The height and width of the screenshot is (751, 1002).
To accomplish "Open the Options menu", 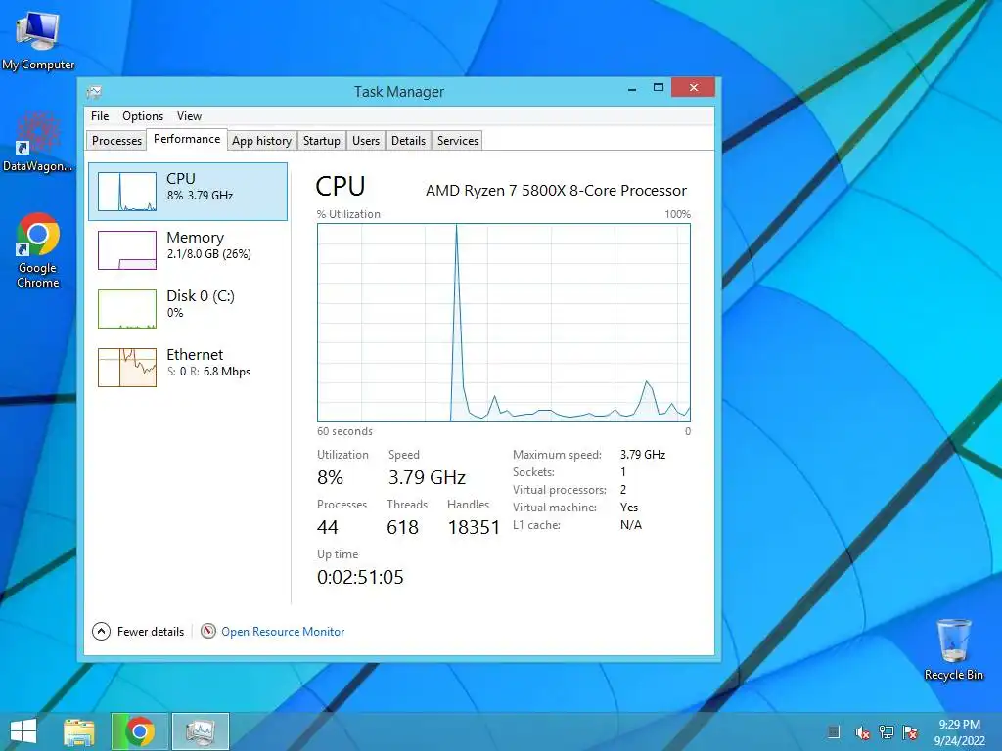I will (x=143, y=116).
